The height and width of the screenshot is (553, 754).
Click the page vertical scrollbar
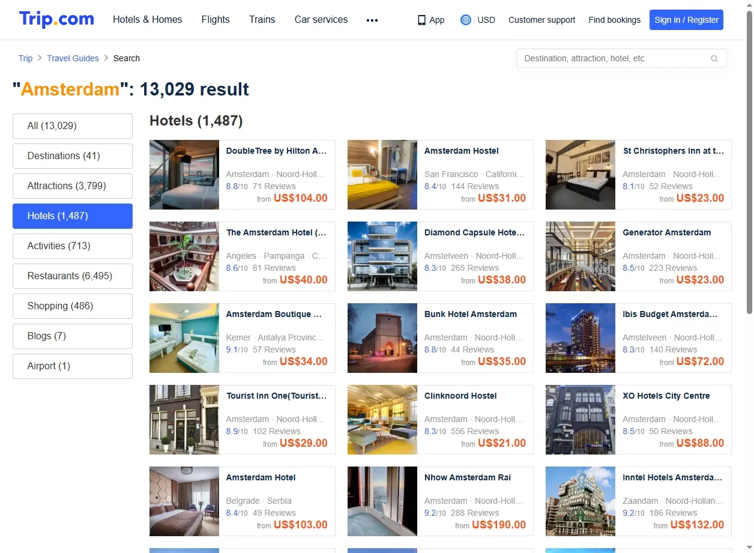point(749,162)
